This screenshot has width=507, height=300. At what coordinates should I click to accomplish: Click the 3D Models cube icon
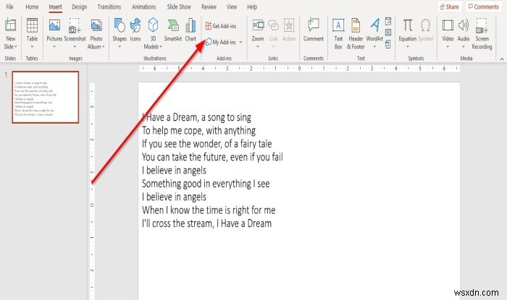click(x=153, y=25)
